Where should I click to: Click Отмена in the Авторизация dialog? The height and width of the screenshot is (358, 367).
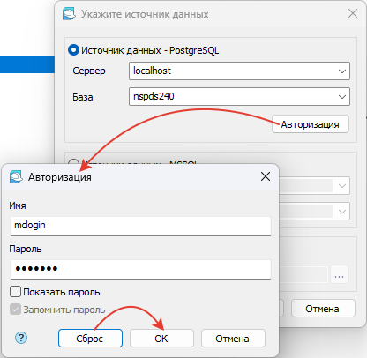(233, 339)
